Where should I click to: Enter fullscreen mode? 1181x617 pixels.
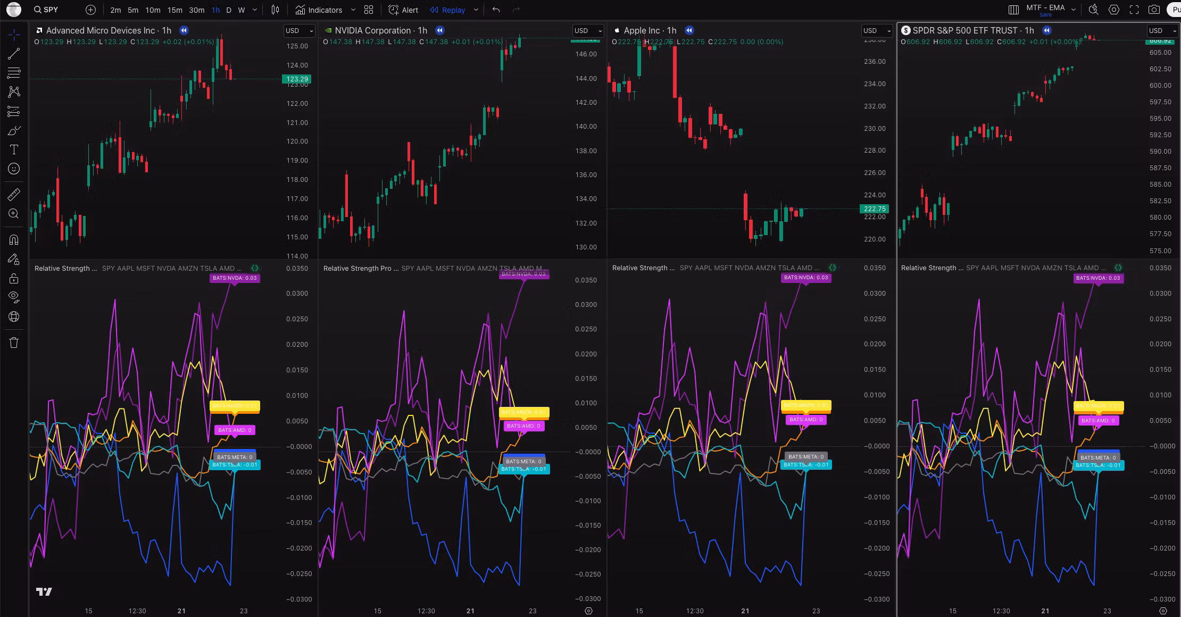(1133, 9)
